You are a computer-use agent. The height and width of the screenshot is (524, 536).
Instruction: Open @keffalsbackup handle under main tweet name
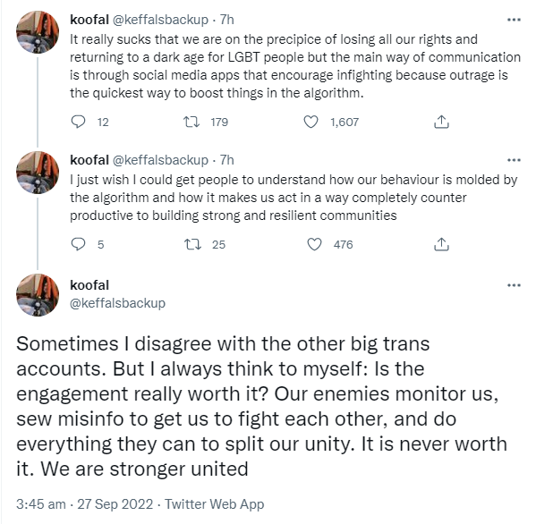pos(117,303)
